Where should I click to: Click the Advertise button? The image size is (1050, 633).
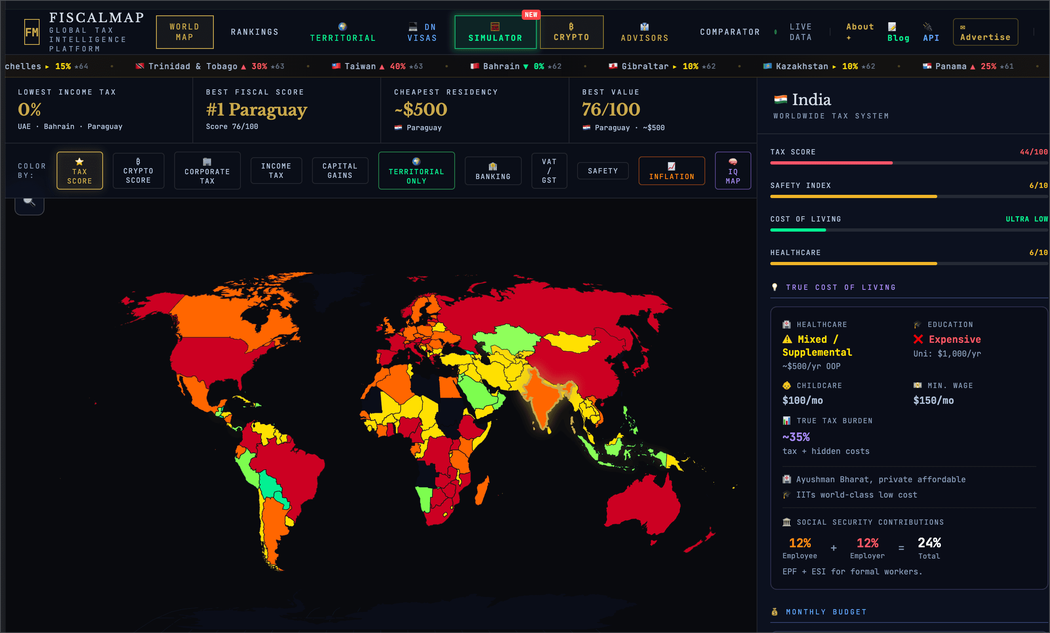985,32
